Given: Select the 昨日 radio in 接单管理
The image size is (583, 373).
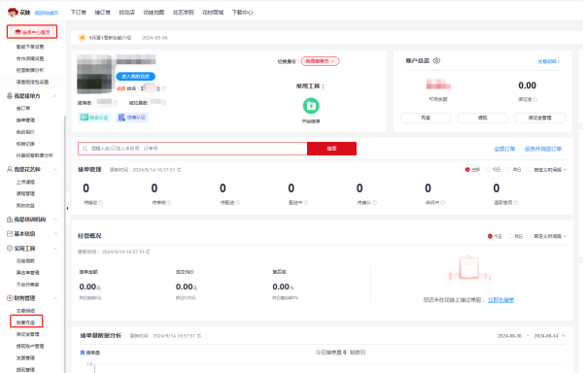Looking at the screenshot, I should [514, 170].
